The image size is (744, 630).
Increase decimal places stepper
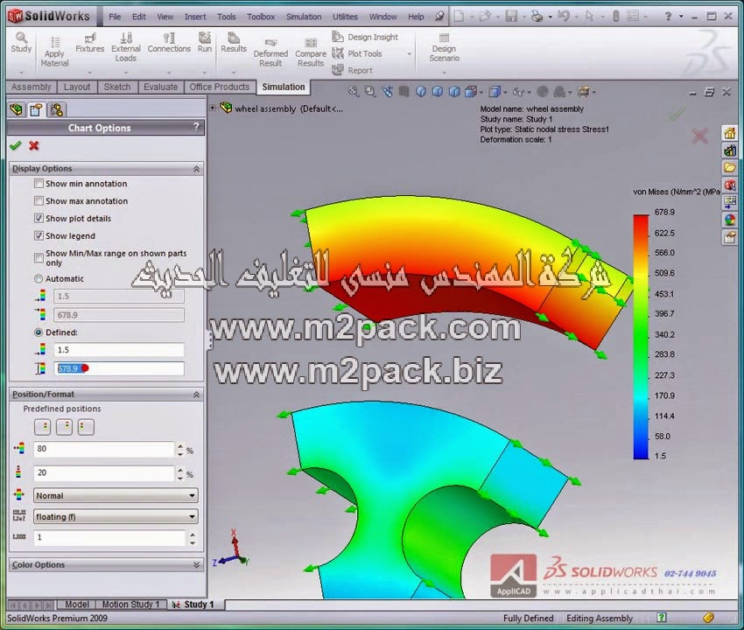coord(193,534)
